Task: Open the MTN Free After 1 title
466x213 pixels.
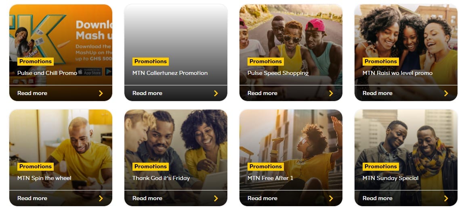Action: (270, 178)
